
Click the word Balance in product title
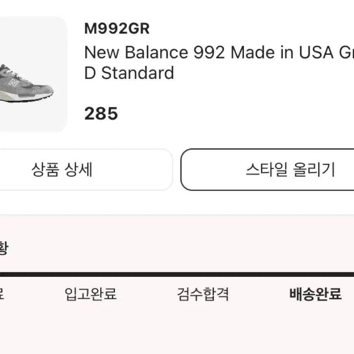click(x=156, y=52)
